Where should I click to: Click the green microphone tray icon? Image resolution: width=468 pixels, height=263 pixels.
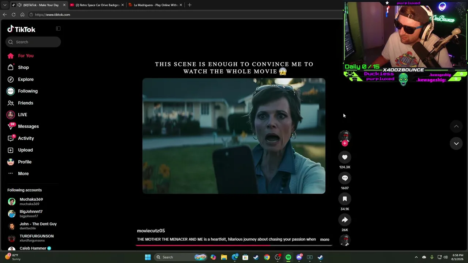pos(432,257)
